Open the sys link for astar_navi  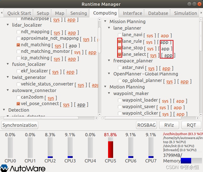[151, 68]
